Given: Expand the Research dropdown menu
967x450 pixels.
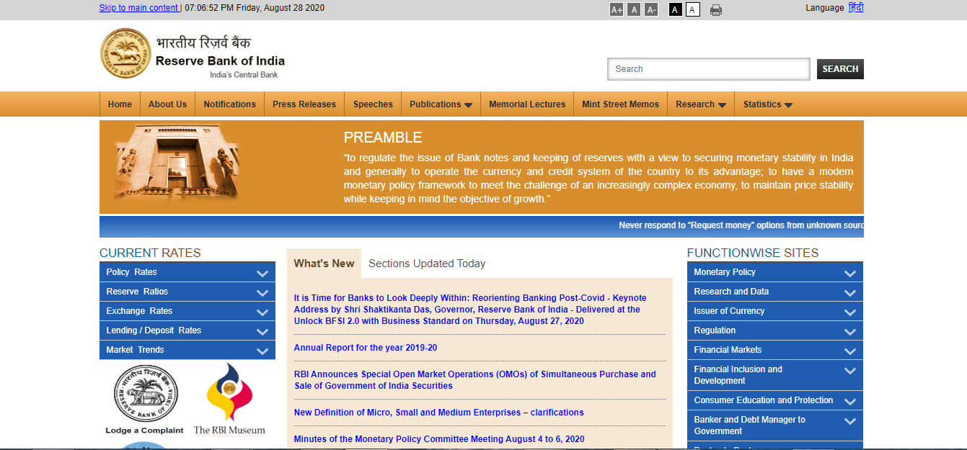Looking at the screenshot, I should tap(700, 104).
